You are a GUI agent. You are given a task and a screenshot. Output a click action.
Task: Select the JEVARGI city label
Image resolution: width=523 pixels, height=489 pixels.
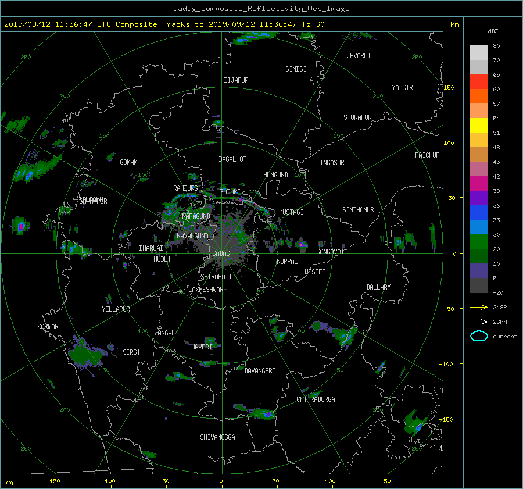tap(359, 56)
